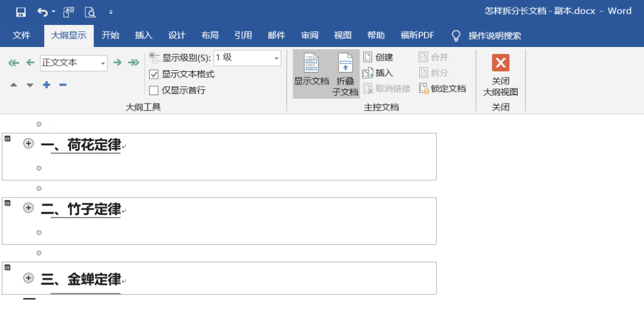The height and width of the screenshot is (311, 644).
Task: Switch to the 审阅 tab
Action: click(309, 36)
